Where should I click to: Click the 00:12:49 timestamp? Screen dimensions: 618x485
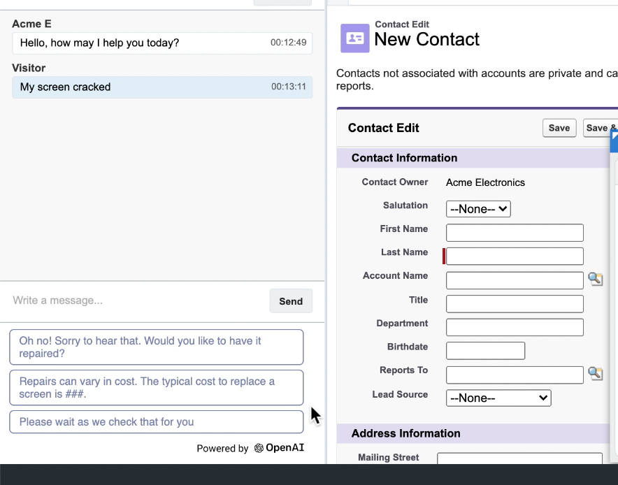point(289,43)
